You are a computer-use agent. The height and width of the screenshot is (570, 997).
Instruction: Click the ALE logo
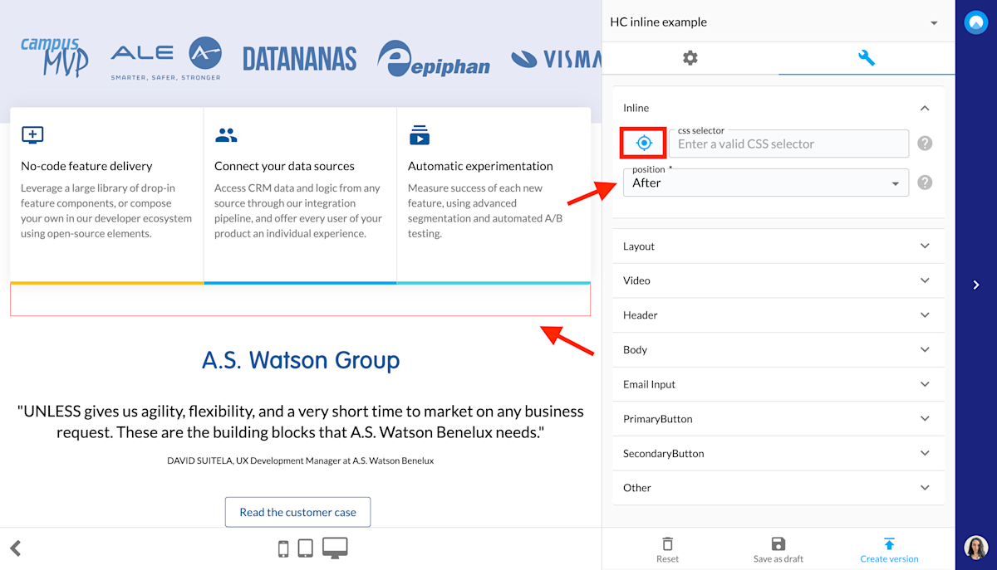[x=166, y=58]
